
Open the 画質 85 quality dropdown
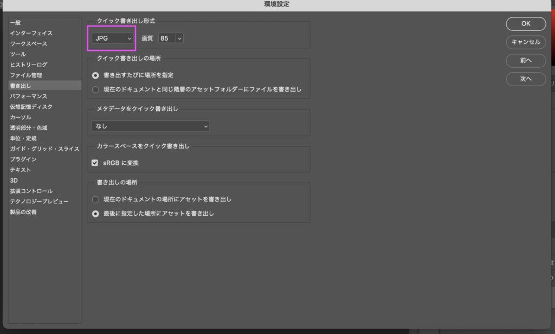click(x=171, y=38)
